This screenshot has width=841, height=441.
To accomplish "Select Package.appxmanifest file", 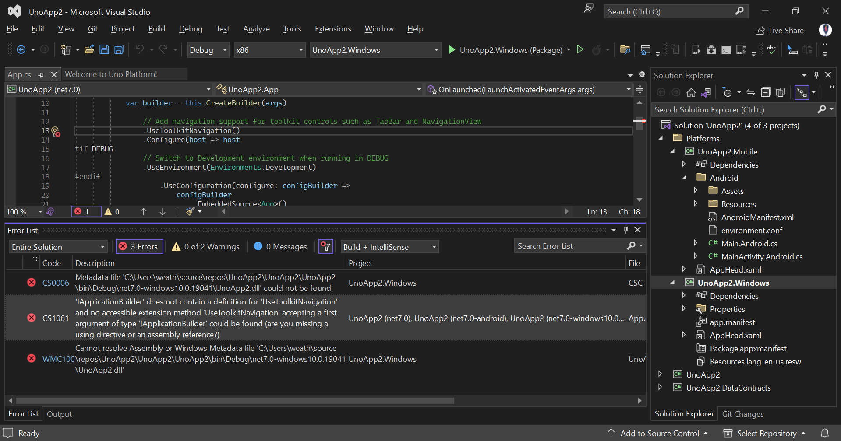I will [x=748, y=348].
